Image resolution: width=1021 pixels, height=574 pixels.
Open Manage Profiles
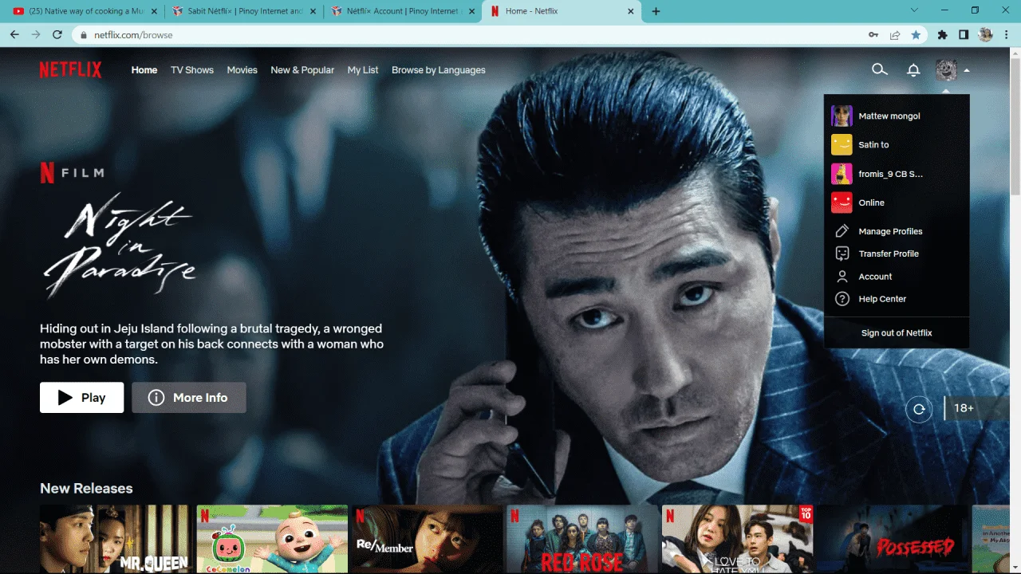point(890,231)
